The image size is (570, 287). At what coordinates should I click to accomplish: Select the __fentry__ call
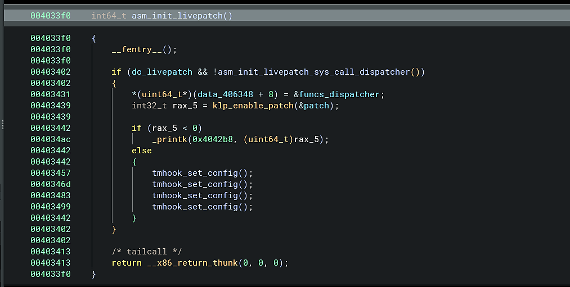tap(137, 49)
